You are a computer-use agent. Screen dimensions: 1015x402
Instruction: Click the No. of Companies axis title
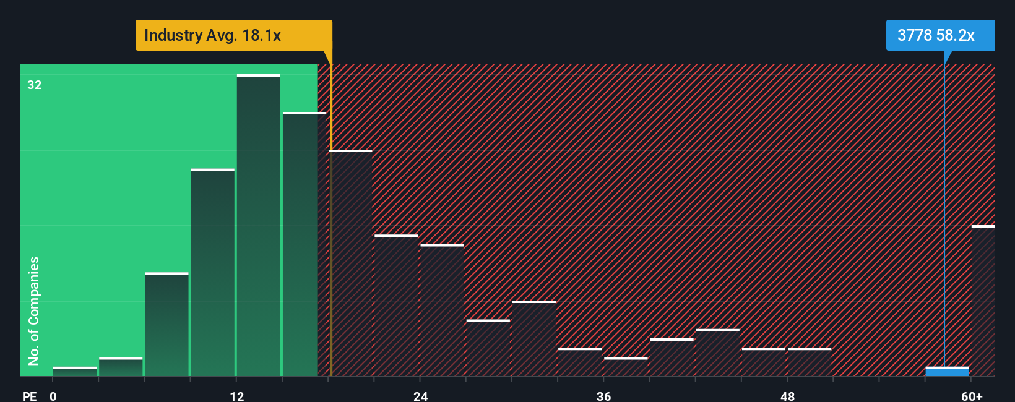tap(34, 310)
